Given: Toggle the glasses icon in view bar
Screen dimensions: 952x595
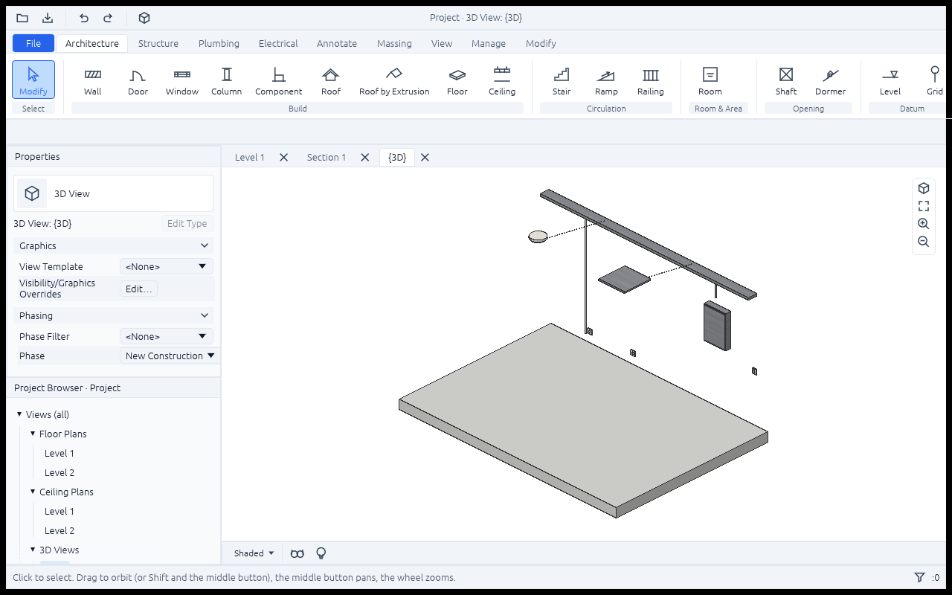Looking at the screenshot, I should click(297, 553).
